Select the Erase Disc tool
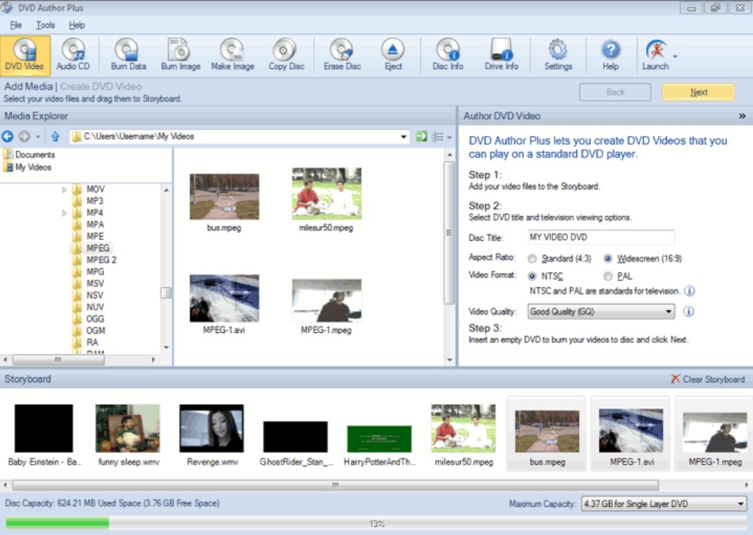 click(341, 54)
